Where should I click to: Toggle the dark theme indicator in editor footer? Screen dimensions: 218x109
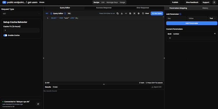click(x=142, y=83)
